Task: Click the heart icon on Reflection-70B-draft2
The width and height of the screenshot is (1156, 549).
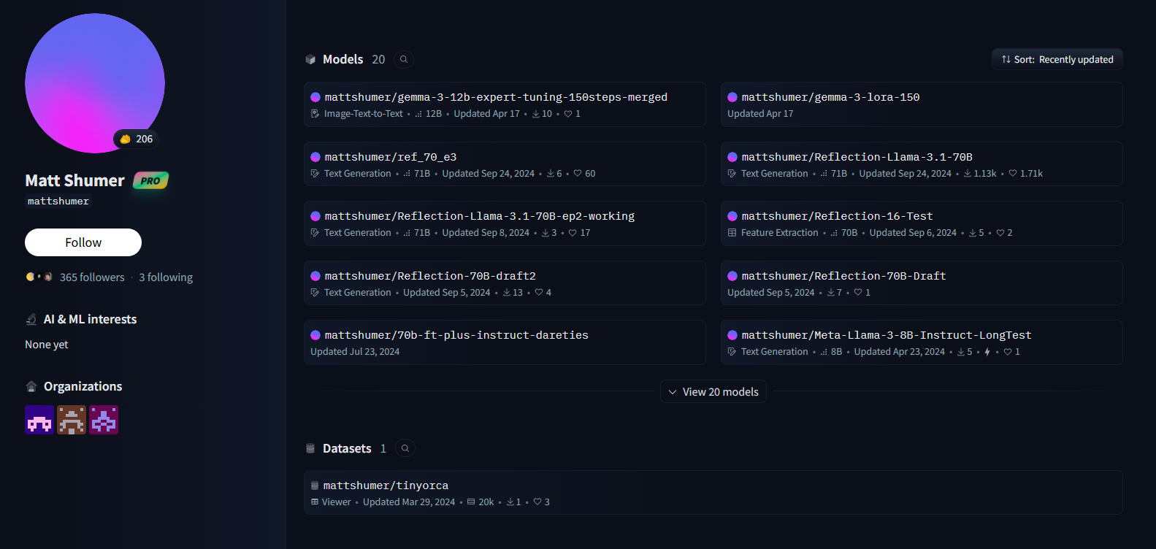Action: tap(539, 293)
